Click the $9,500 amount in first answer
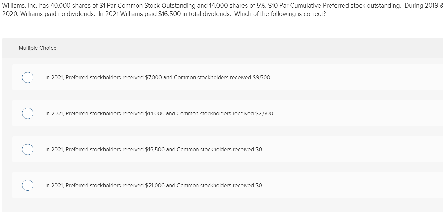The image size is (443, 212). 262,77
